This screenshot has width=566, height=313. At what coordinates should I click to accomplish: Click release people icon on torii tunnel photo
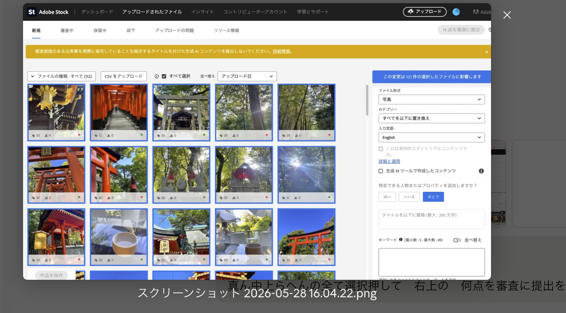coord(109,135)
